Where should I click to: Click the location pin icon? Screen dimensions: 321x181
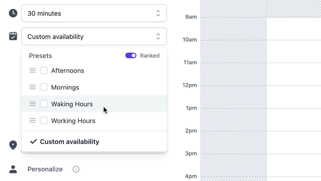[13, 145]
